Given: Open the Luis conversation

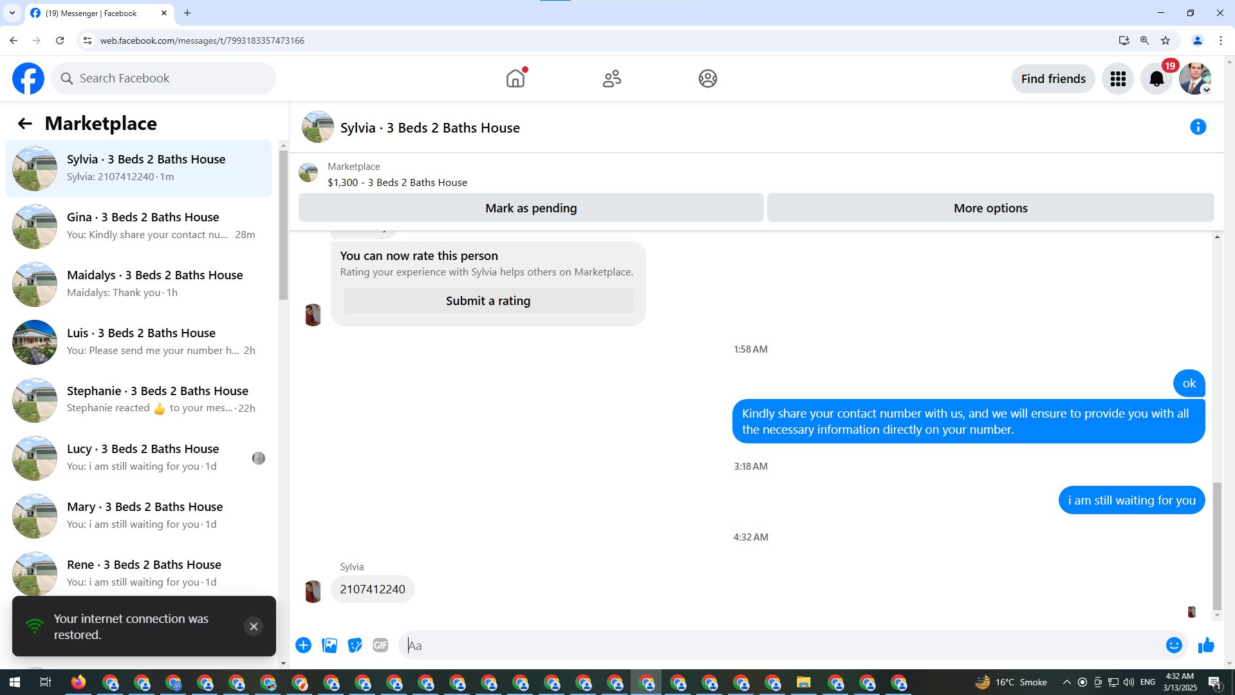Looking at the screenshot, I should click(x=139, y=342).
